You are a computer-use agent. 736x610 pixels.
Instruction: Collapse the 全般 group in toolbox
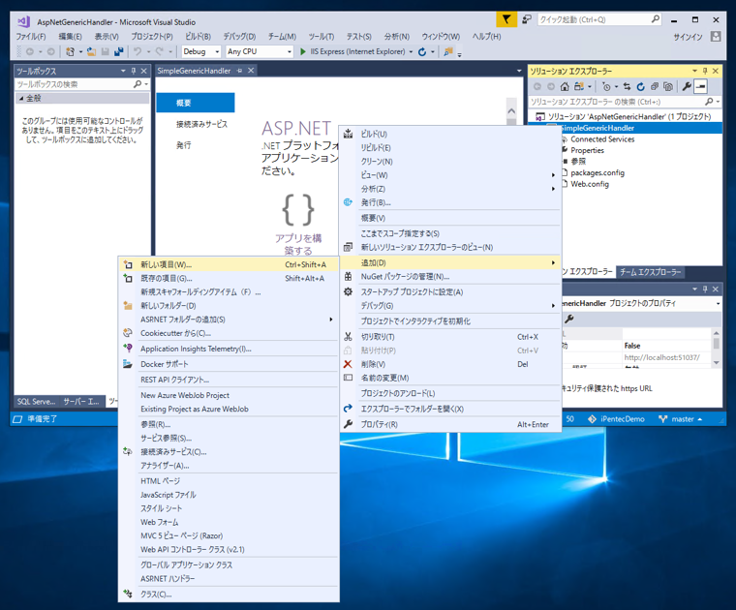click(20, 99)
